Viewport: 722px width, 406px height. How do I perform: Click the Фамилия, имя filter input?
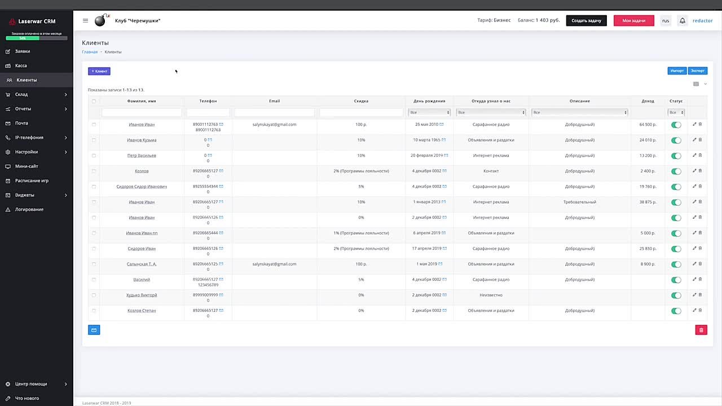point(142,112)
